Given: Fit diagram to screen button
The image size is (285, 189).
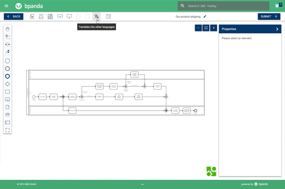Looking at the screenshot, I should (206, 28).
